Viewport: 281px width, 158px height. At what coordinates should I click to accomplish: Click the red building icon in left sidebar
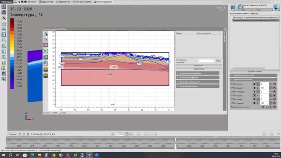tap(4, 12)
